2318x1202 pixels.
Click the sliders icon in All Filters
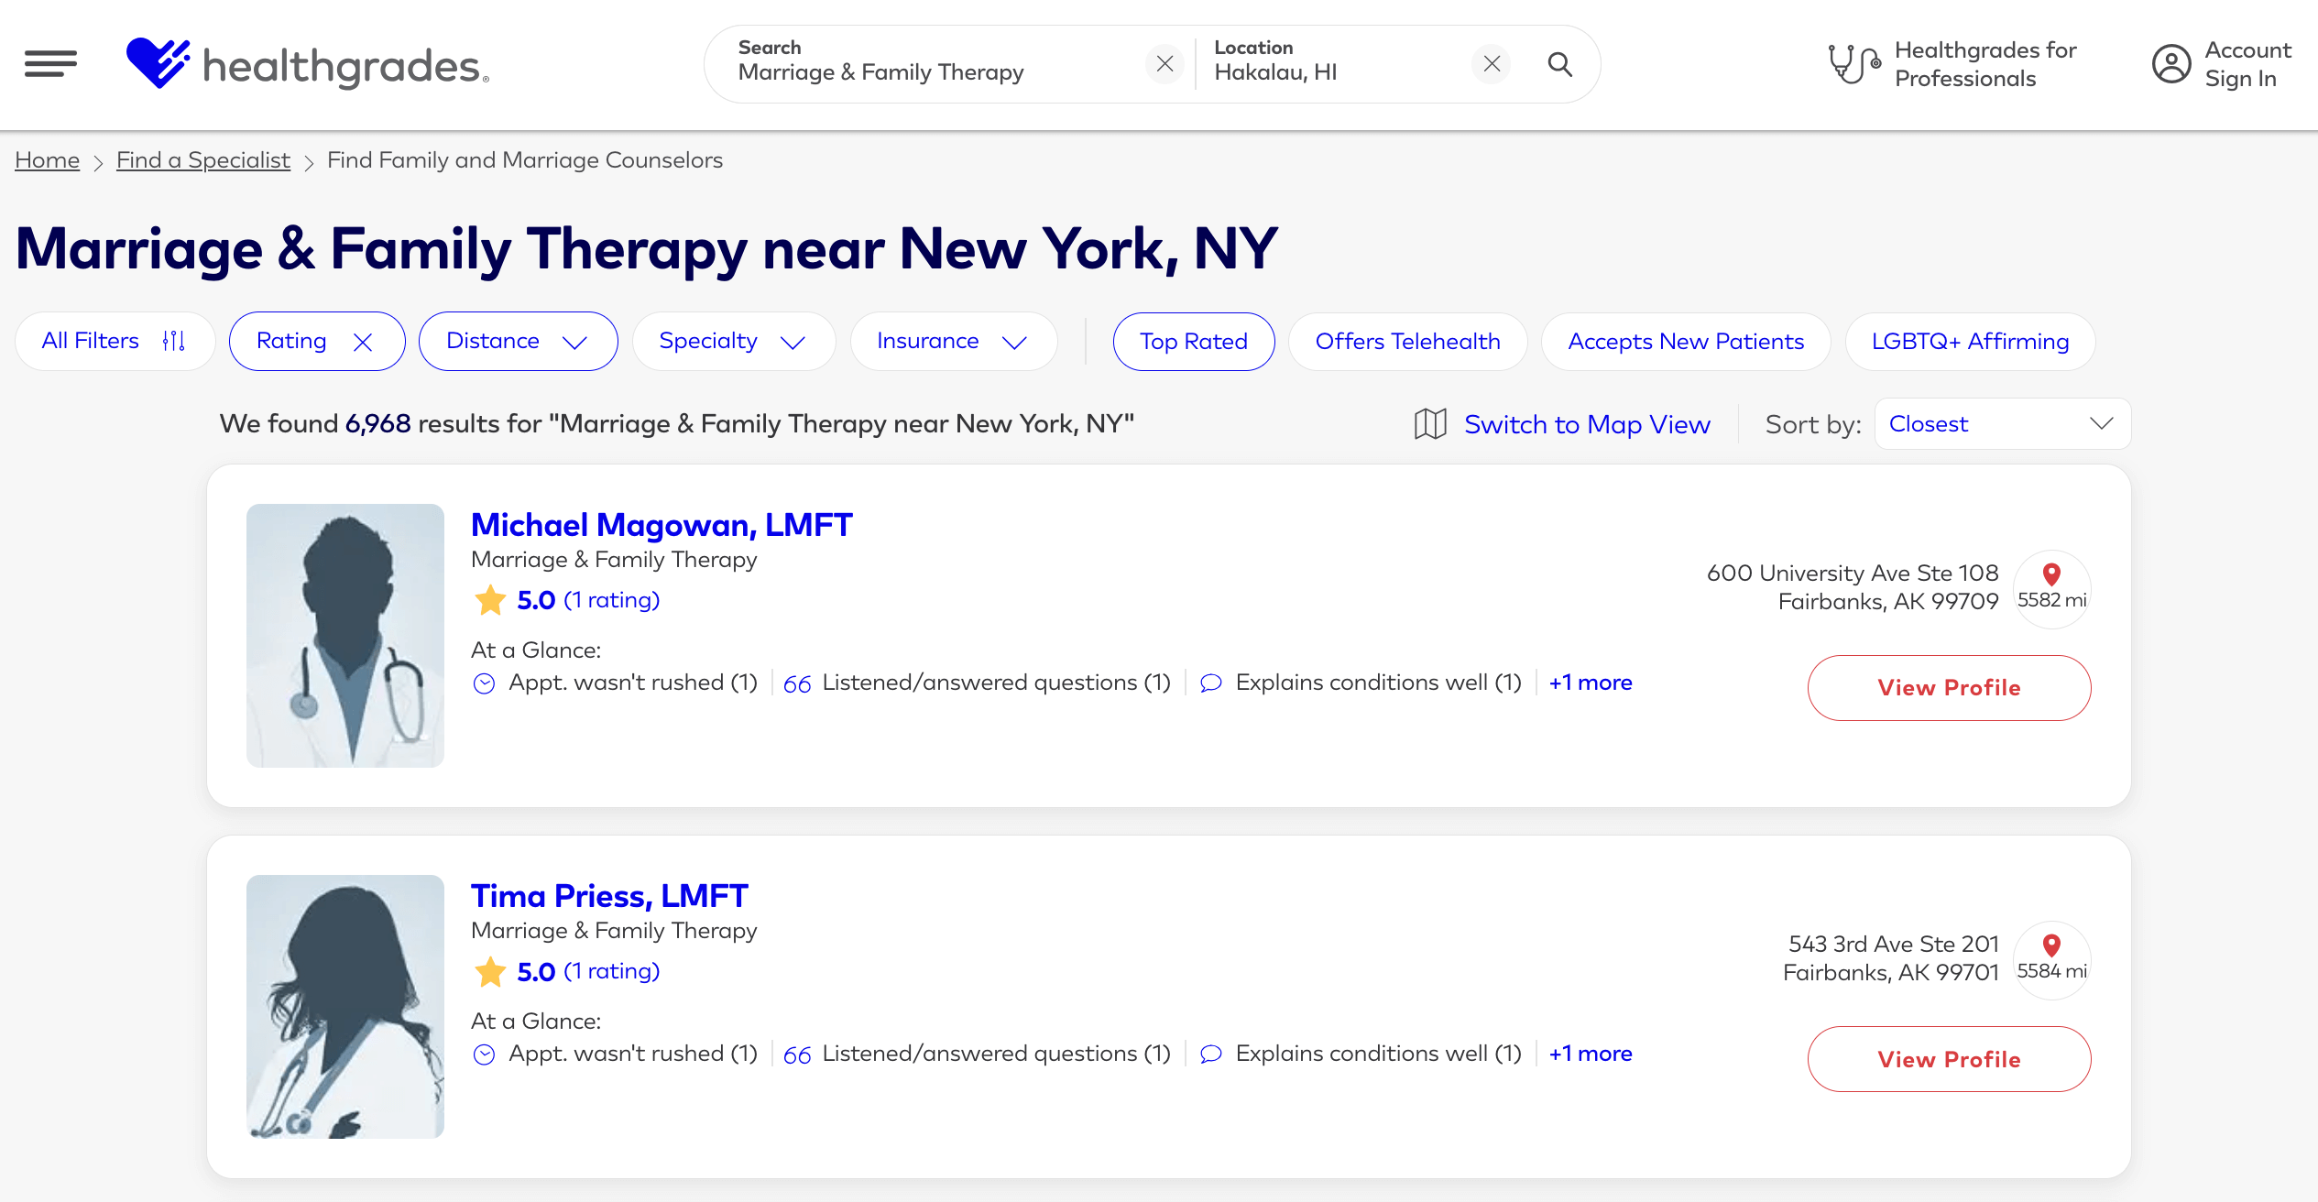click(174, 341)
